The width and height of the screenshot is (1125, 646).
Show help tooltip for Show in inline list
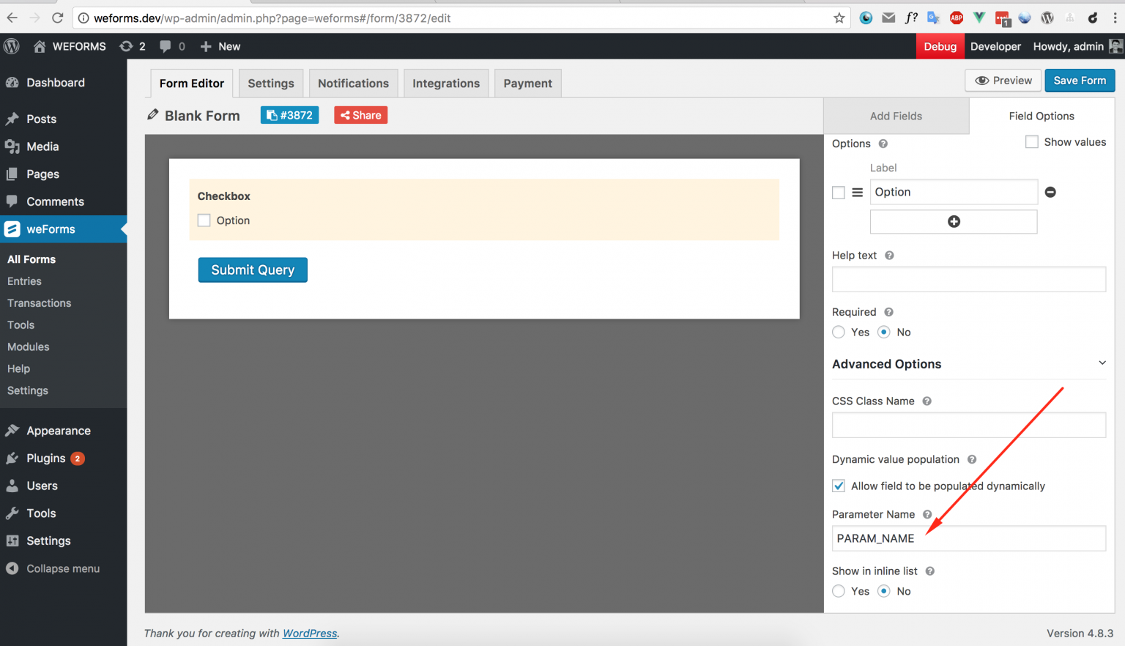tap(930, 571)
